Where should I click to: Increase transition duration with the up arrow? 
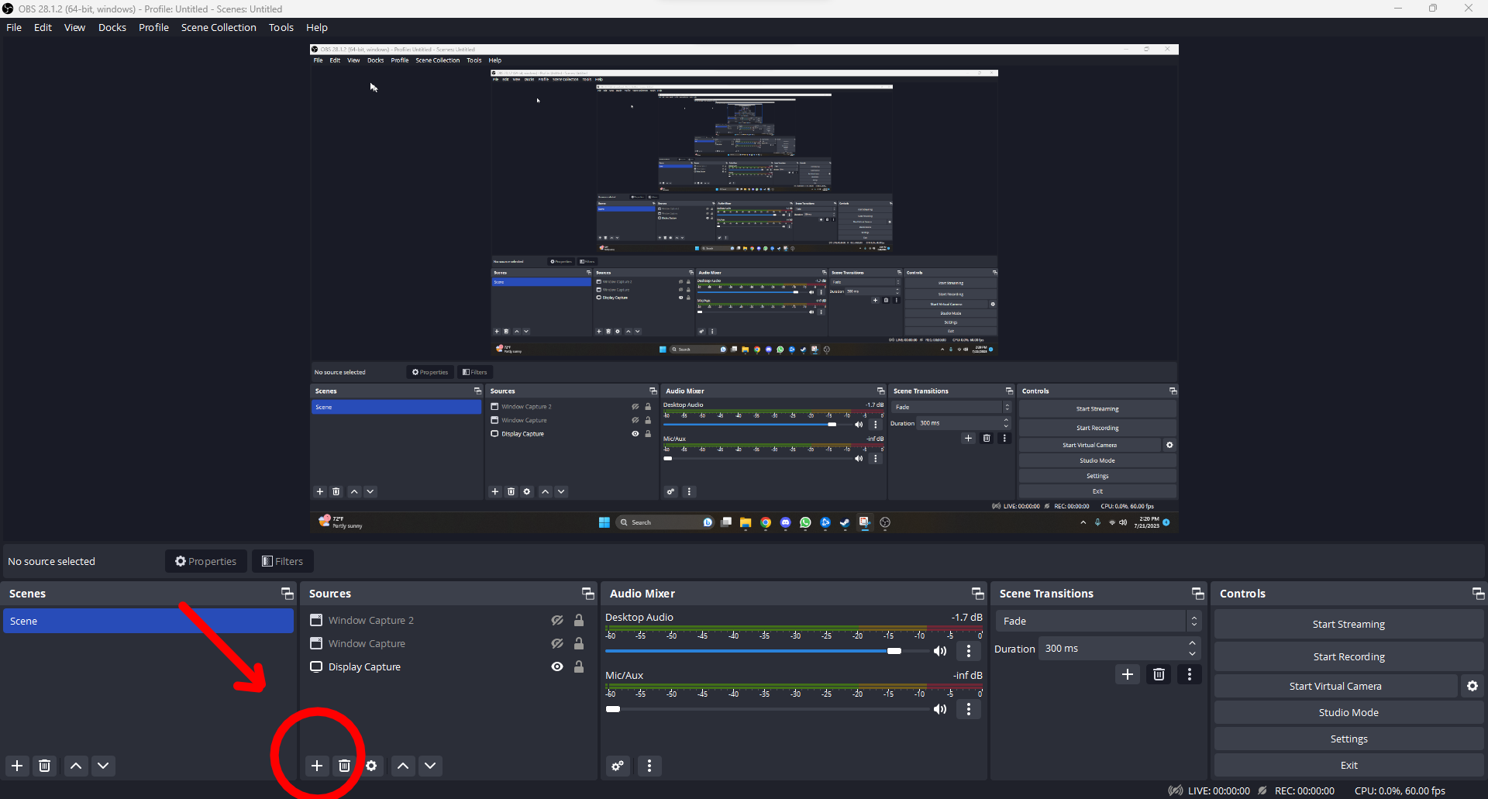click(1193, 643)
